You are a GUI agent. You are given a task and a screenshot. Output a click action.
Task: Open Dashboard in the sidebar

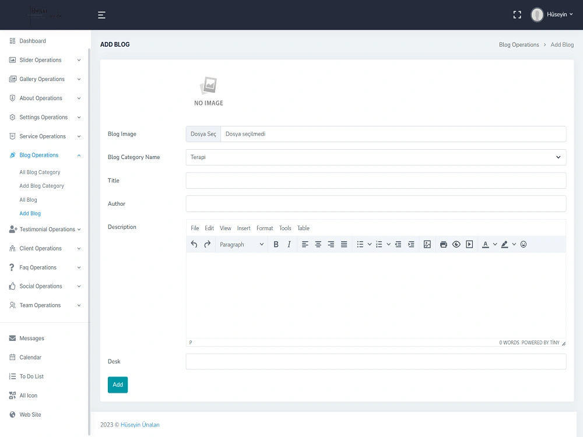[x=33, y=41]
